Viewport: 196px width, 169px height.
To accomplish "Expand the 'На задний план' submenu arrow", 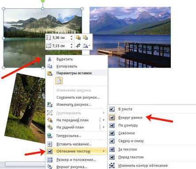I will coord(104,127).
